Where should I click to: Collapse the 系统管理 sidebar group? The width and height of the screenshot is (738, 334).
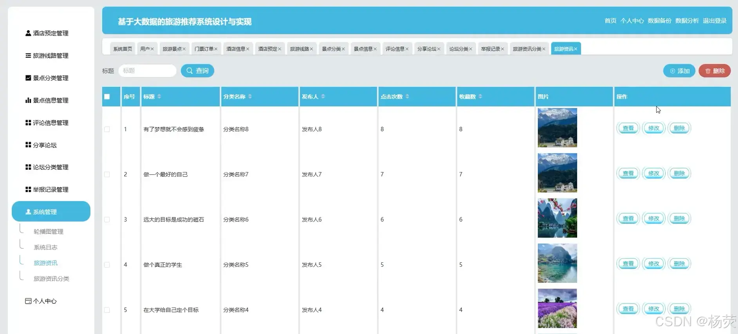(51, 212)
